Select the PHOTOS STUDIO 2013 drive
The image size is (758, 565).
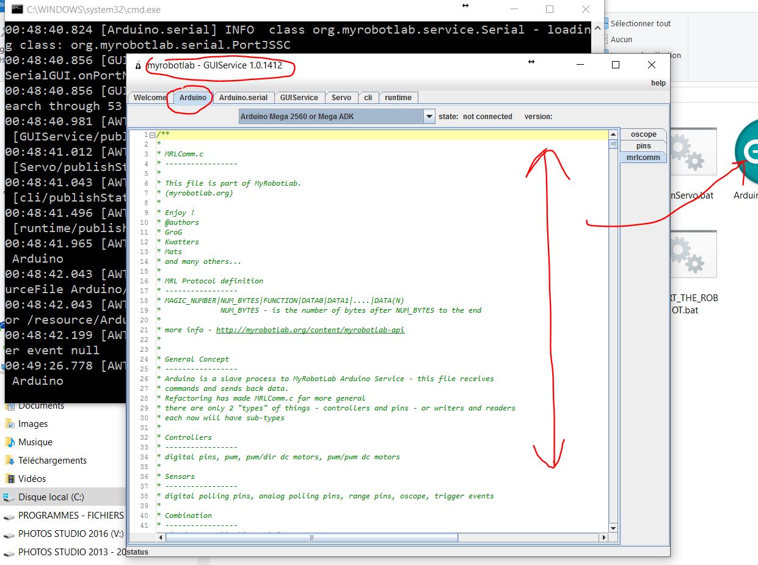pos(71,552)
